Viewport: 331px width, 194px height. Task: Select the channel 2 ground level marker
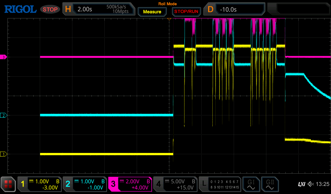tap(4, 115)
